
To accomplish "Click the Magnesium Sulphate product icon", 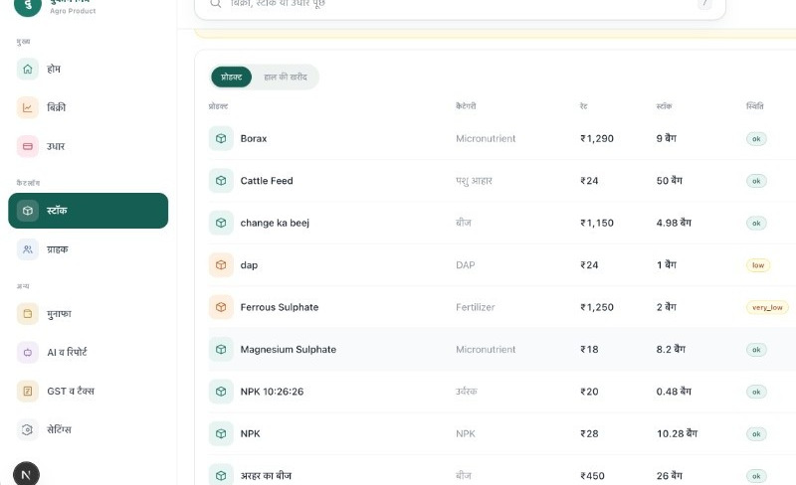I will pyautogui.click(x=221, y=349).
